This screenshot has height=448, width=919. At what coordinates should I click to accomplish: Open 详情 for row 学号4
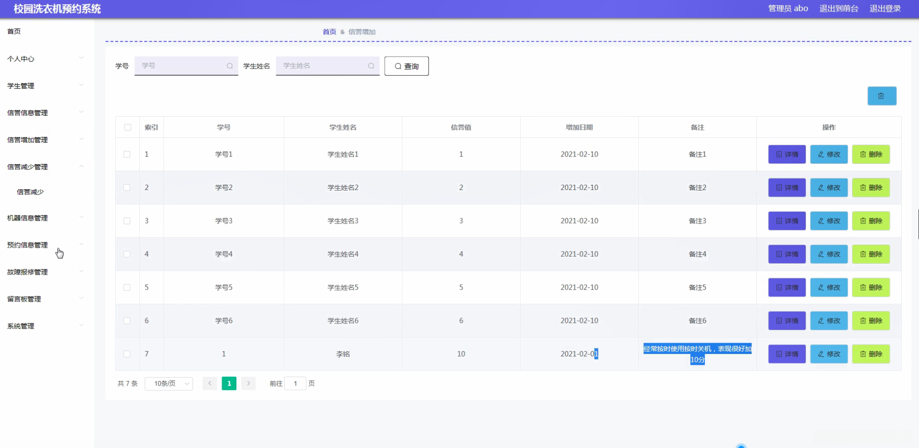[787, 254]
